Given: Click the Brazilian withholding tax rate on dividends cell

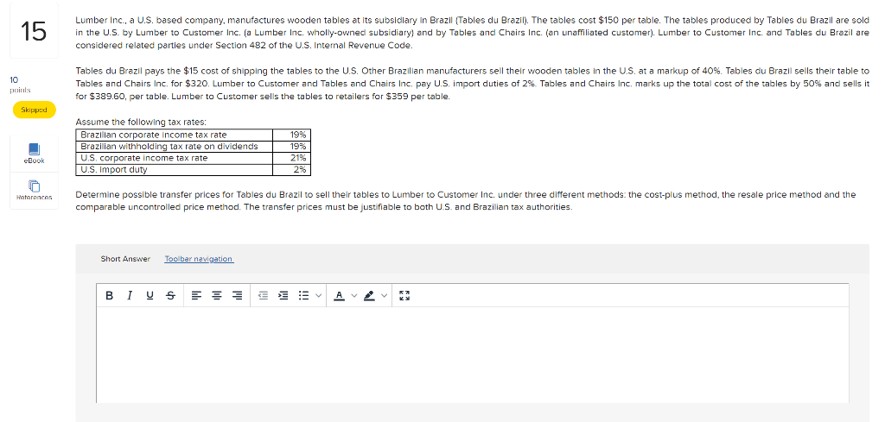Looking at the screenshot, I should coord(175,146).
